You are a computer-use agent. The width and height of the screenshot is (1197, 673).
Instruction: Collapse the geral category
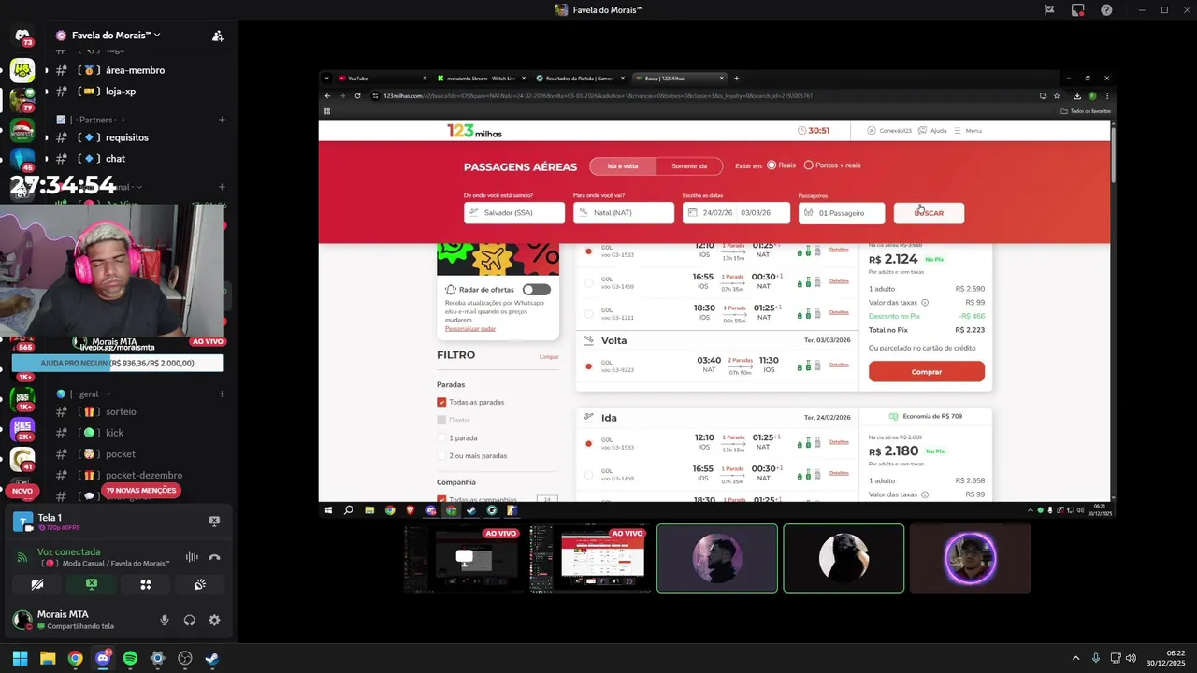(x=83, y=394)
